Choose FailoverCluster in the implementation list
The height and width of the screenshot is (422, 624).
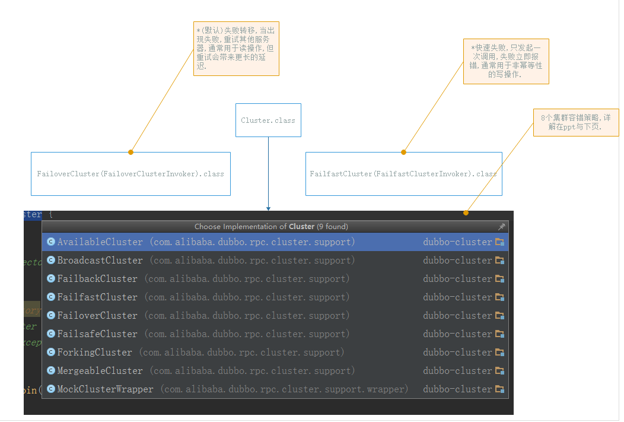97,316
